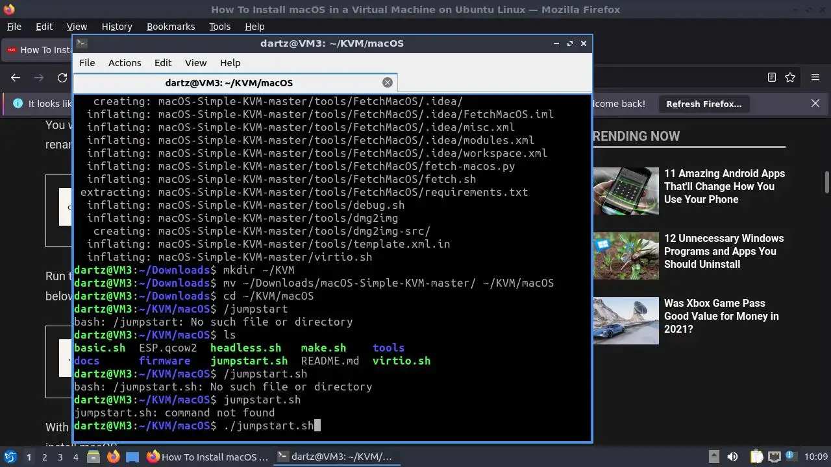Open the terminal Help menu
Image resolution: width=831 pixels, height=467 pixels.
[230, 63]
